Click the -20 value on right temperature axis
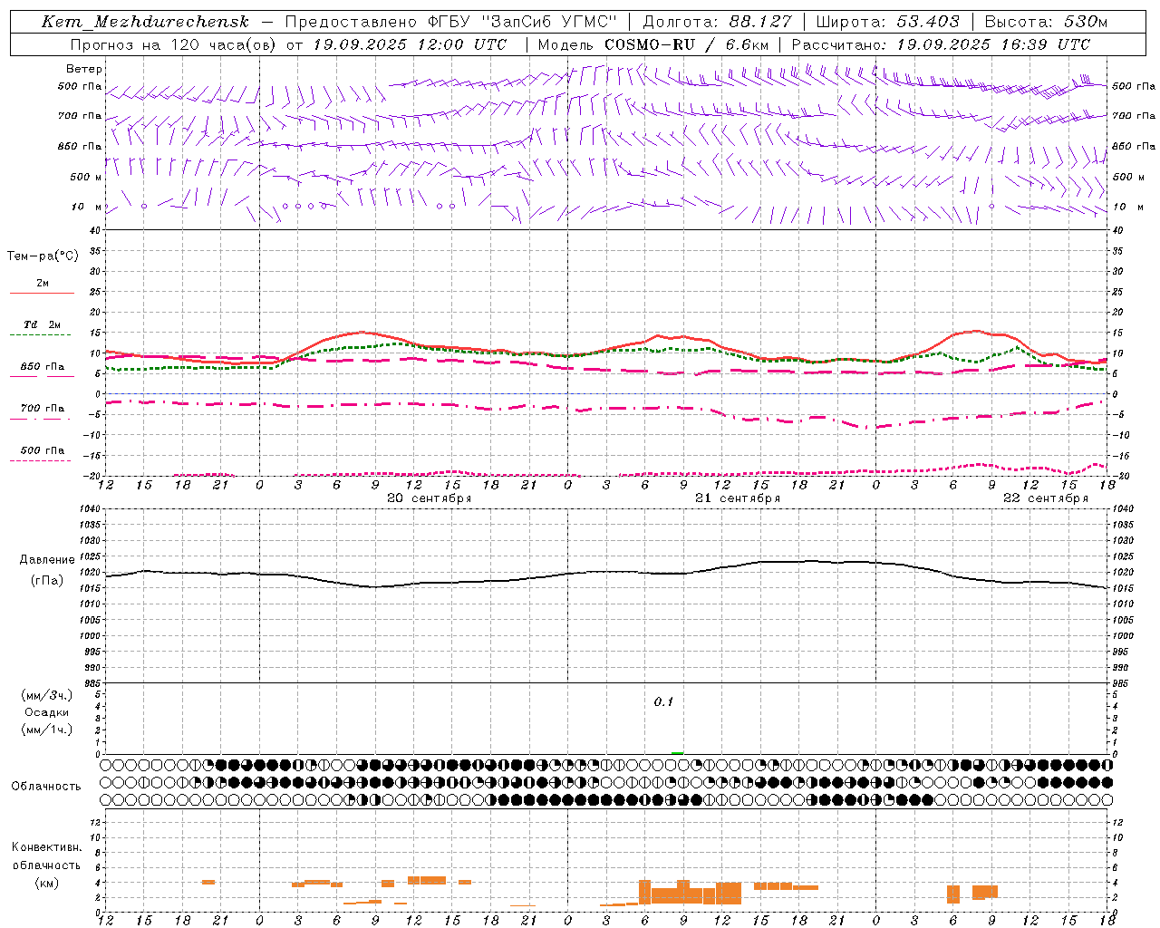 click(x=1119, y=477)
